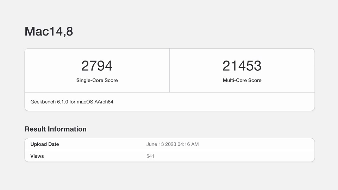This screenshot has width=338, height=190.
Task: Click divider line between Upload Date and Views
Action: [x=169, y=150]
